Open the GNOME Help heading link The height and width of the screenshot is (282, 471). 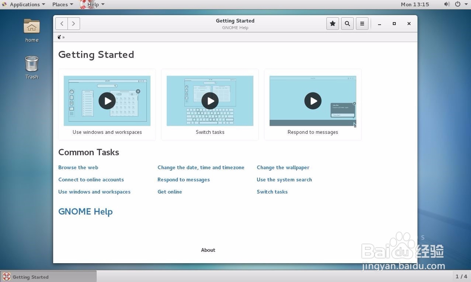(x=85, y=212)
